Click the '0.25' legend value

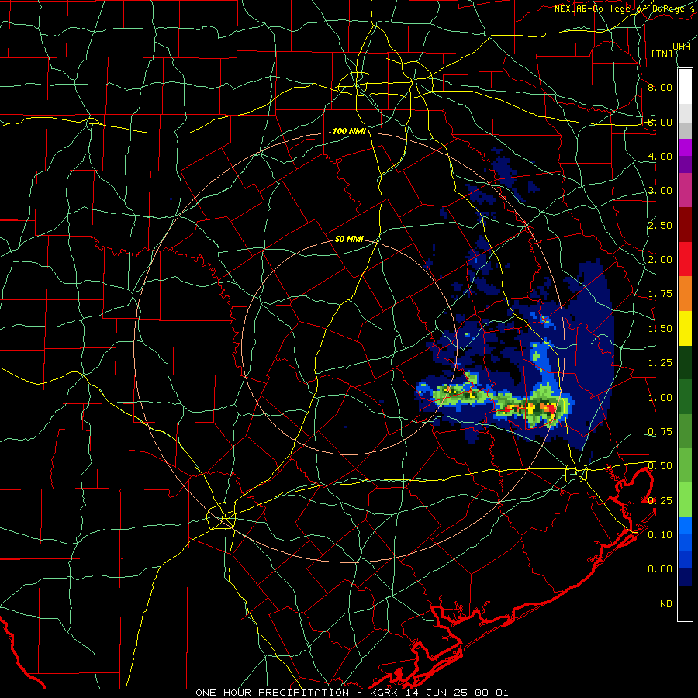click(660, 501)
